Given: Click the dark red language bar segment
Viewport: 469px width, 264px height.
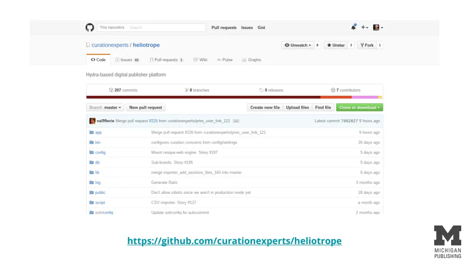Looking at the screenshot, I should 203,97.
